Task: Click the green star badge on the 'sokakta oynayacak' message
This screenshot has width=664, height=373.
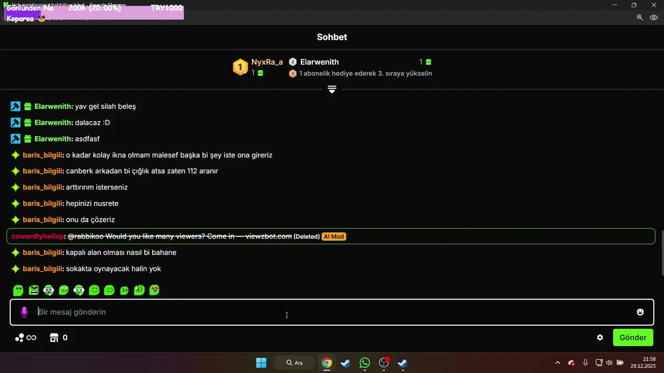Action: (16, 269)
